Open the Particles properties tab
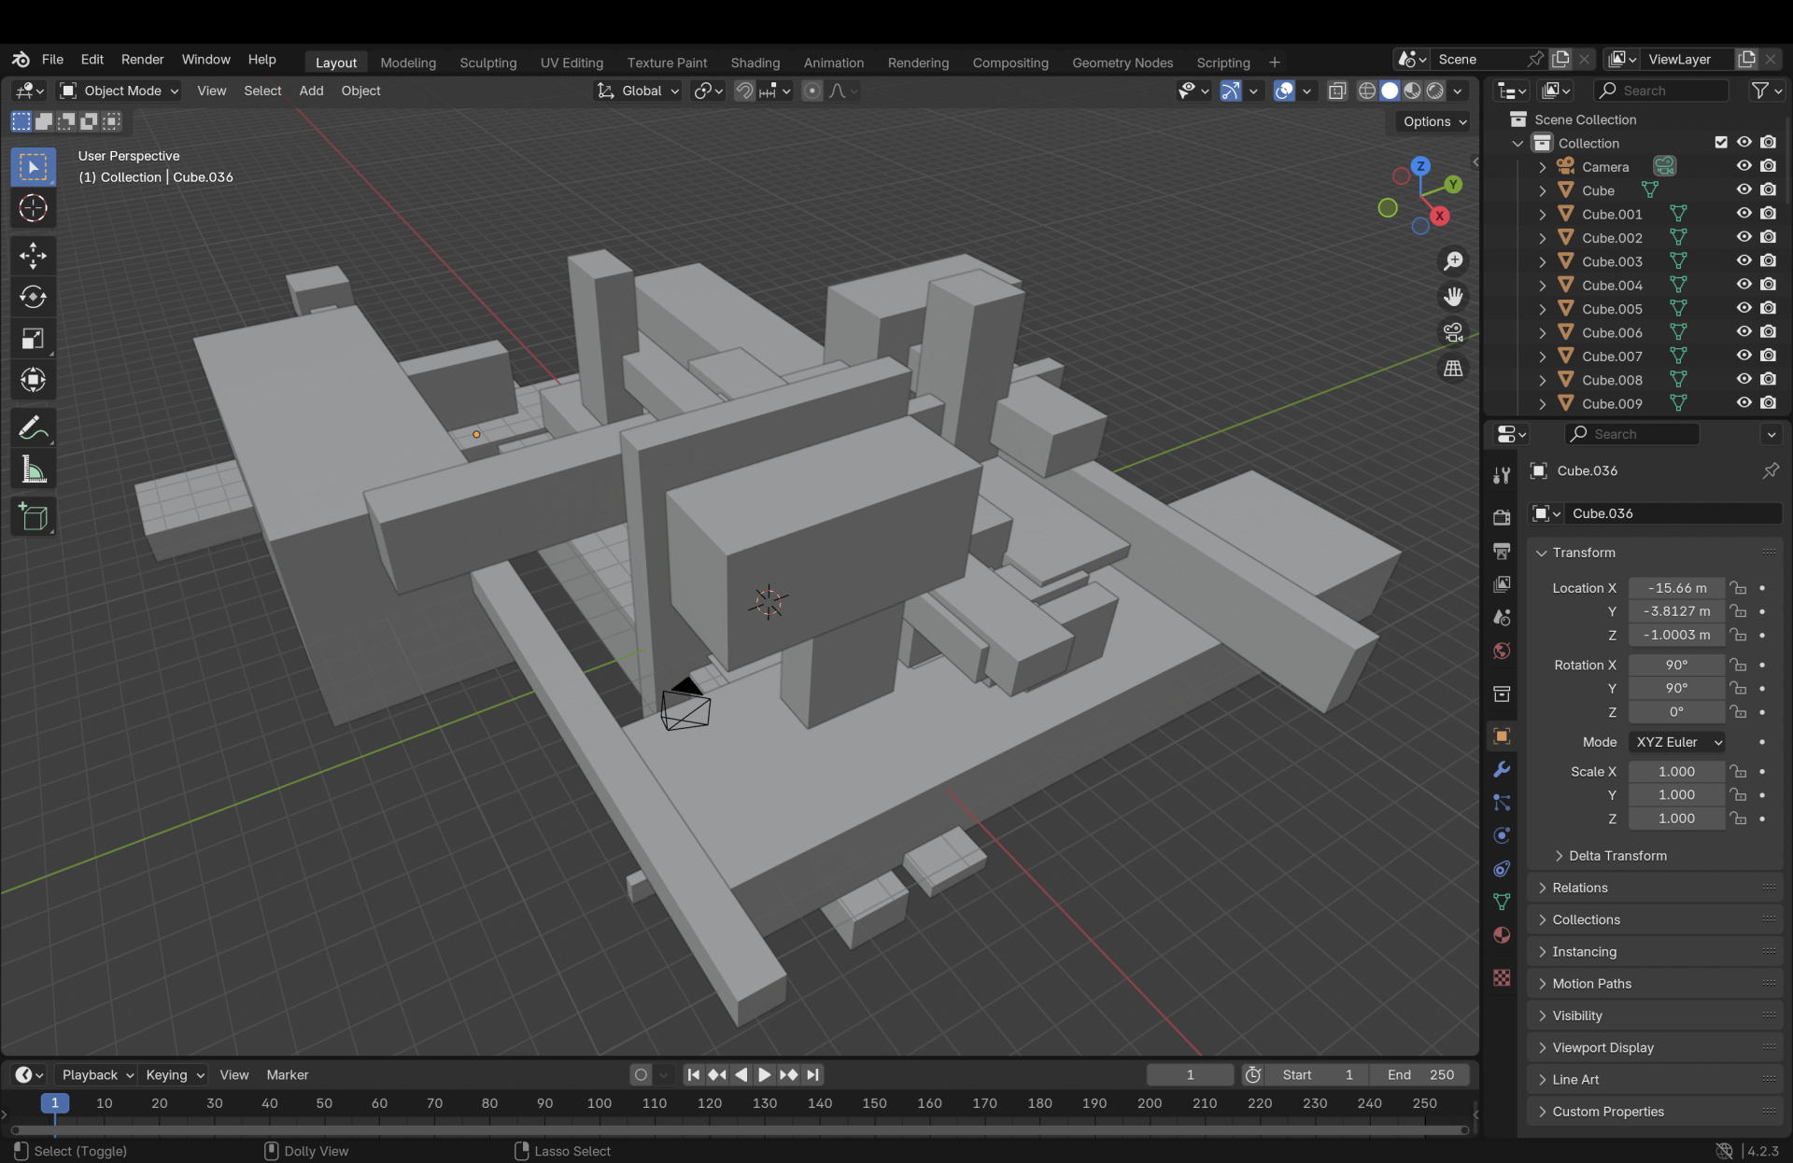Image resolution: width=1793 pixels, height=1163 pixels. pos(1502,803)
